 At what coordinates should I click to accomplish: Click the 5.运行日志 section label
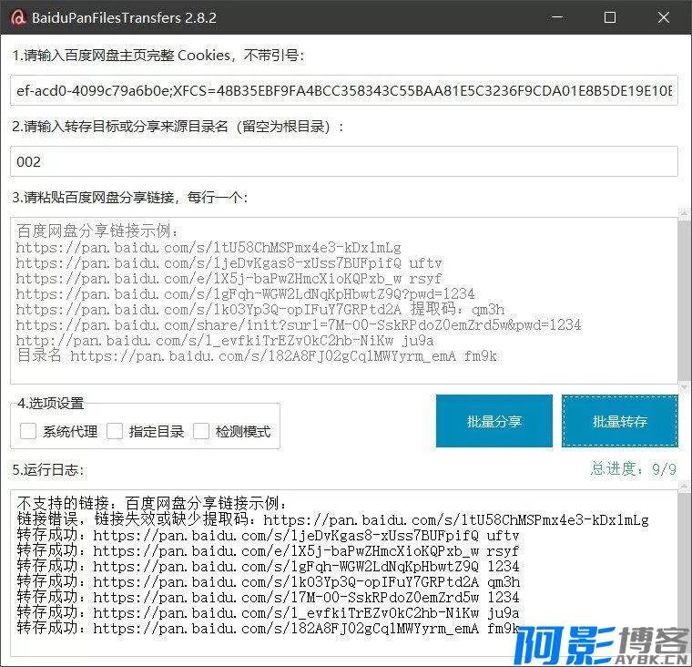click(x=47, y=470)
